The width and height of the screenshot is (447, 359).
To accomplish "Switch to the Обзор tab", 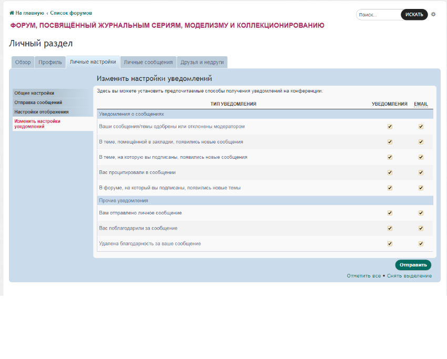I will [x=23, y=62].
